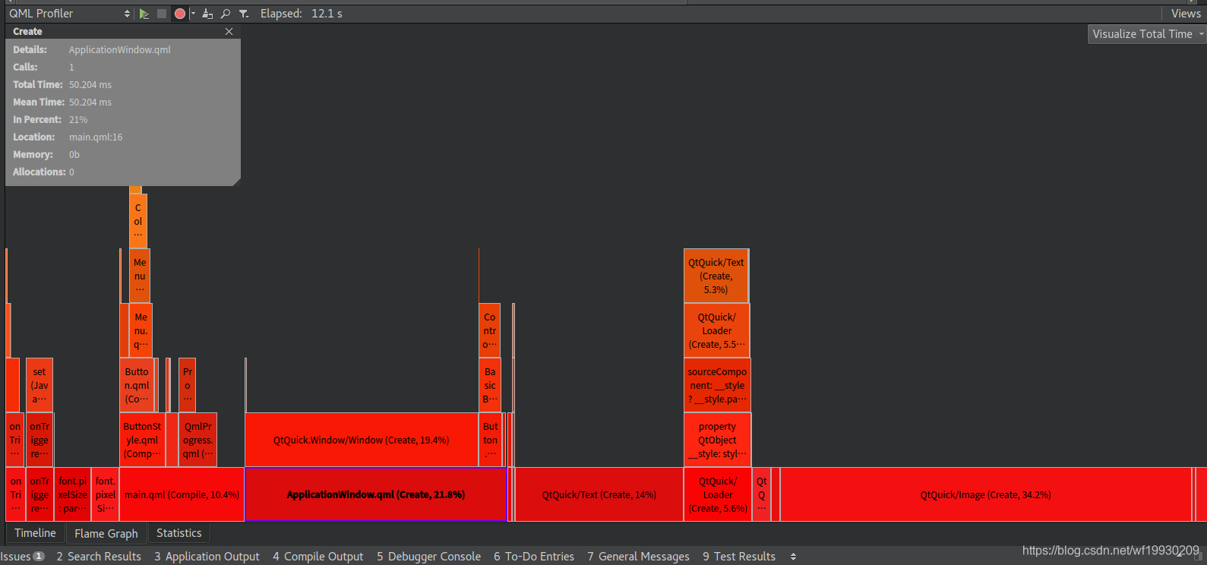Open To-Do Entries pane

534,557
